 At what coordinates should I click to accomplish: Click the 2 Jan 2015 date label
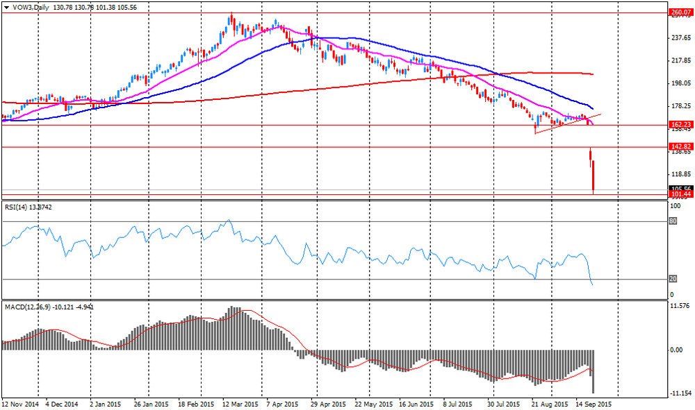tap(105, 404)
